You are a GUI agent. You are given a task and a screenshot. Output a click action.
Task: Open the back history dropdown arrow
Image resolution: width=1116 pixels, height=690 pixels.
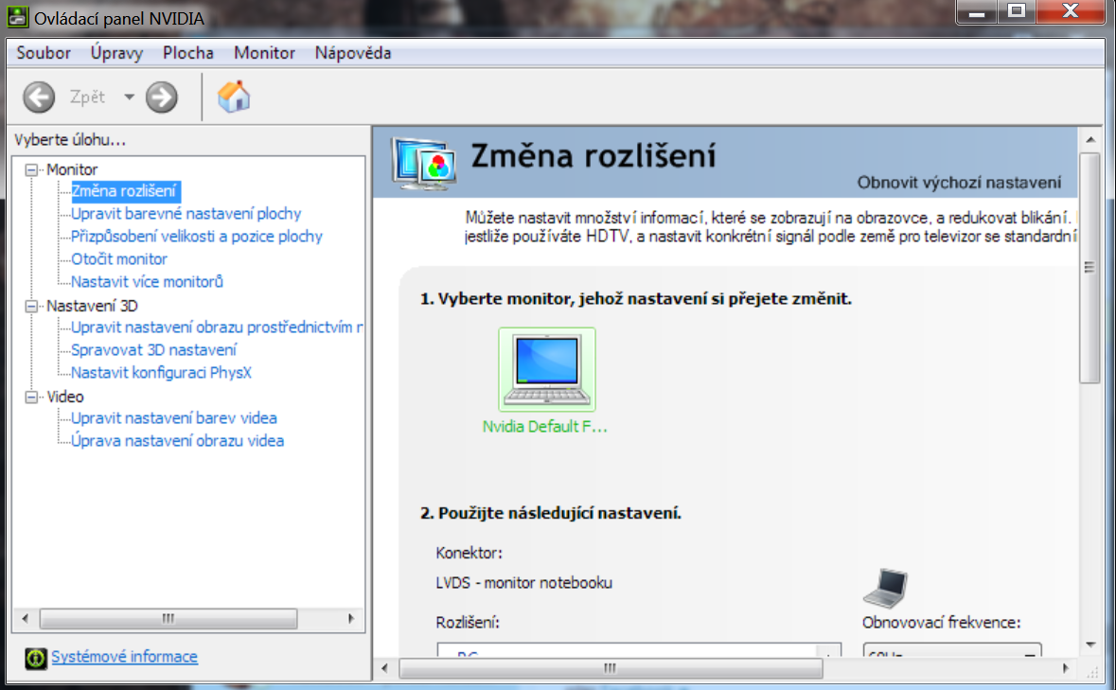129,97
